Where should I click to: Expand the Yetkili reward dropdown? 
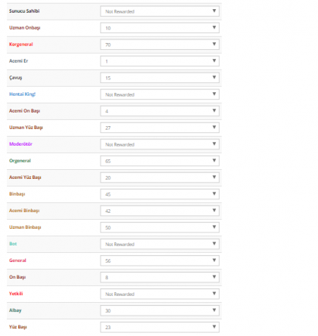159,294
